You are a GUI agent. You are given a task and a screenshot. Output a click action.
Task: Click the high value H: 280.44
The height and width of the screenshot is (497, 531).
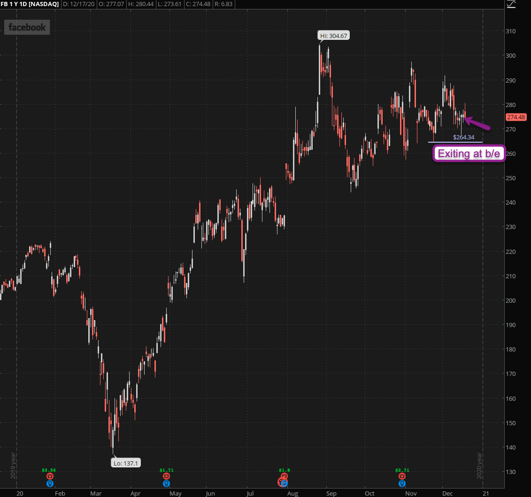[141, 4]
